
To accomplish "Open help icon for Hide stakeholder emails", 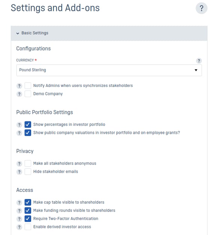I will click(19, 172).
